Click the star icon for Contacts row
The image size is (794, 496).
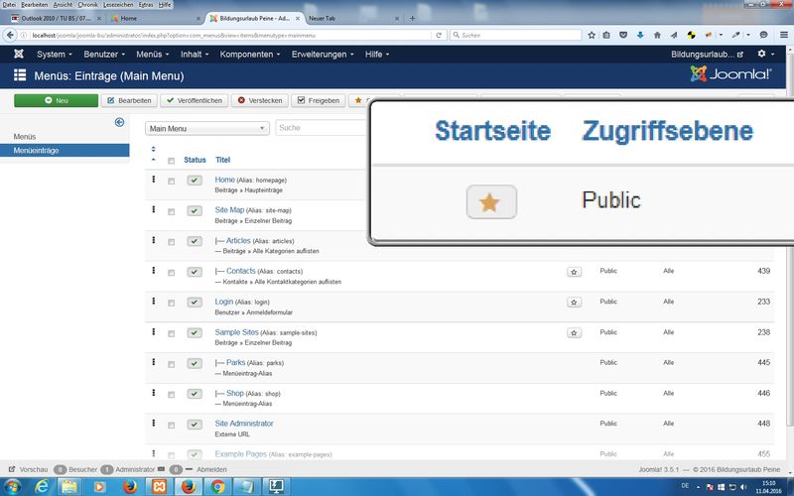pyautogui.click(x=574, y=271)
